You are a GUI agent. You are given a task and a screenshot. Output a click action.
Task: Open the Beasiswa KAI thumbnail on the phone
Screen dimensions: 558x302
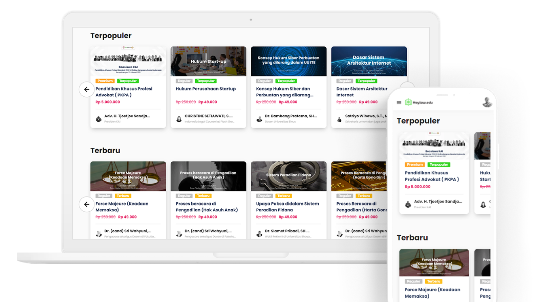[x=434, y=146]
